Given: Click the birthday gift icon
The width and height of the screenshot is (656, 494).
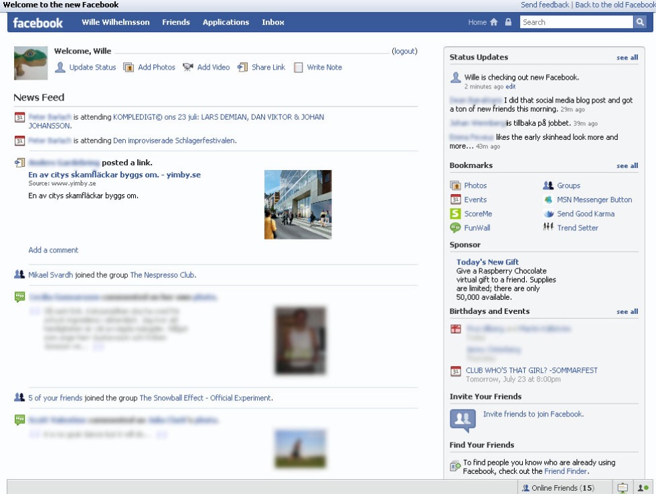Looking at the screenshot, I should [x=456, y=329].
